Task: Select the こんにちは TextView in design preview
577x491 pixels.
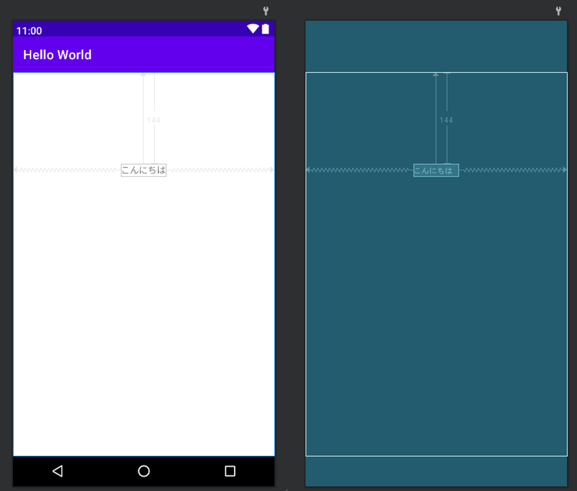Action: (x=144, y=170)
